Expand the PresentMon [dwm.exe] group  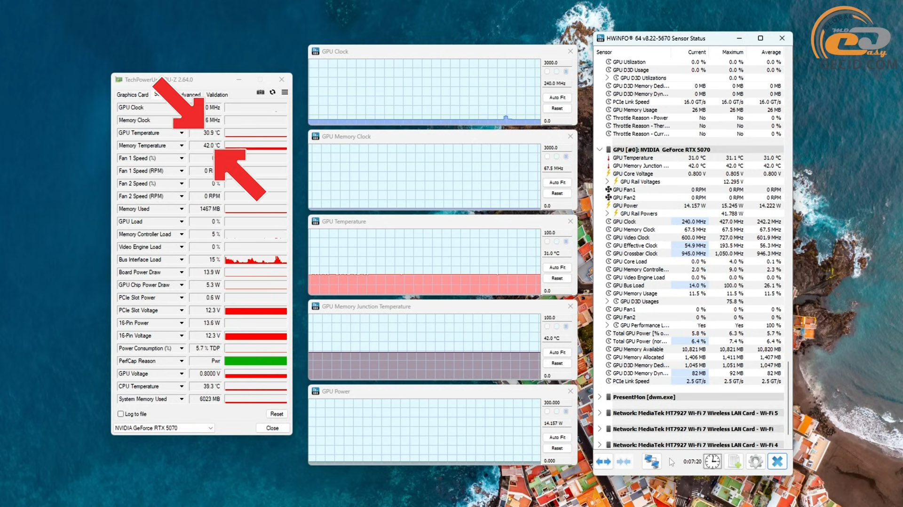point(600,397)
